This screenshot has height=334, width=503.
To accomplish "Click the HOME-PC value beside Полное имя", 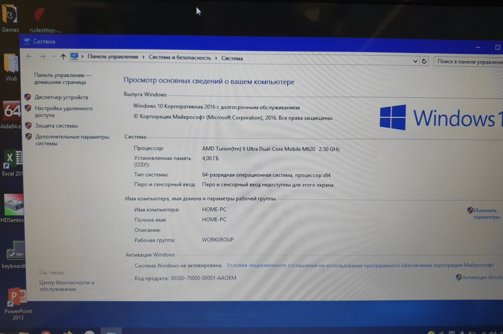I will point(214,219).
